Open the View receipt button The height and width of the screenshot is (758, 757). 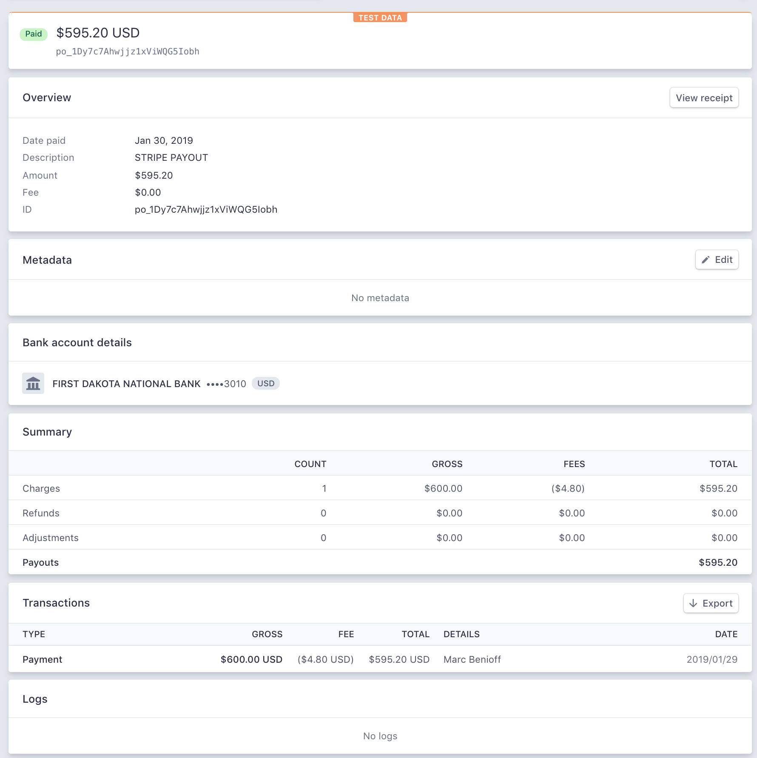coord(704,98)
